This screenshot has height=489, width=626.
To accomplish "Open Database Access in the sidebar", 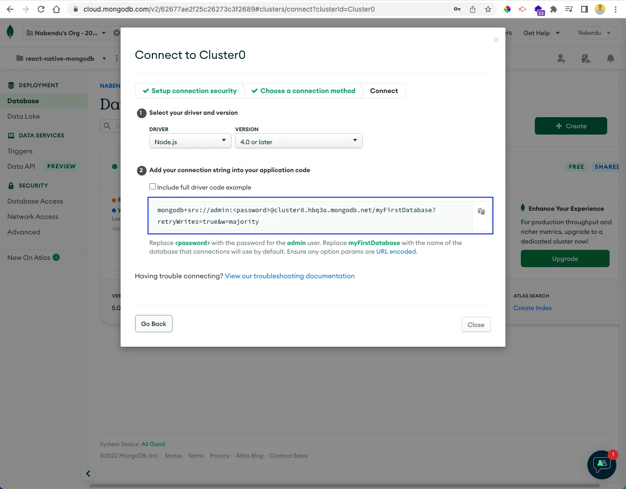I will click(35, 201).
